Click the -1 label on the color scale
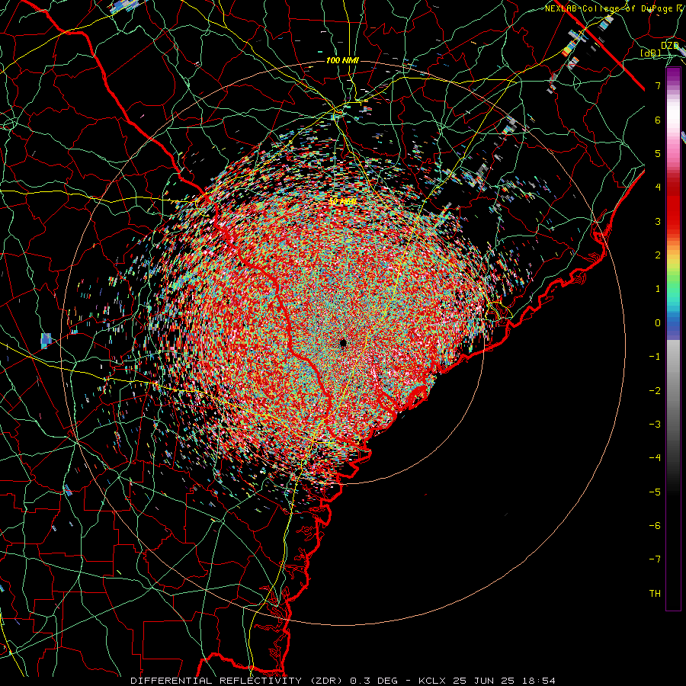Viewport: 686px width, 686px height. (655, 357)
